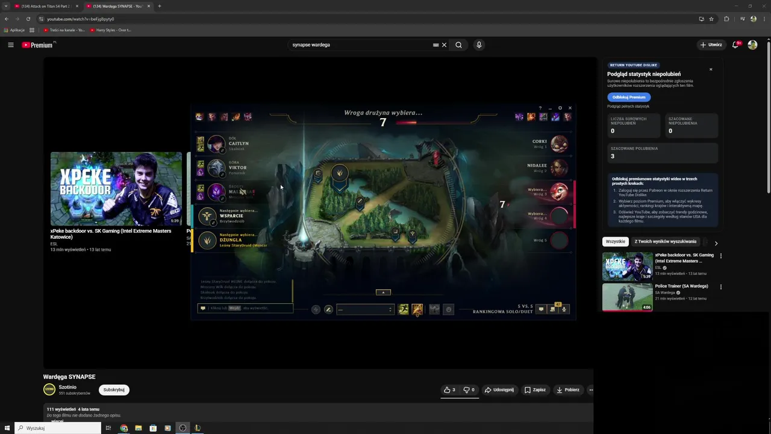Close the Attack on Titan tab
The height and width of the screenshot is (434, 771).
76,6
